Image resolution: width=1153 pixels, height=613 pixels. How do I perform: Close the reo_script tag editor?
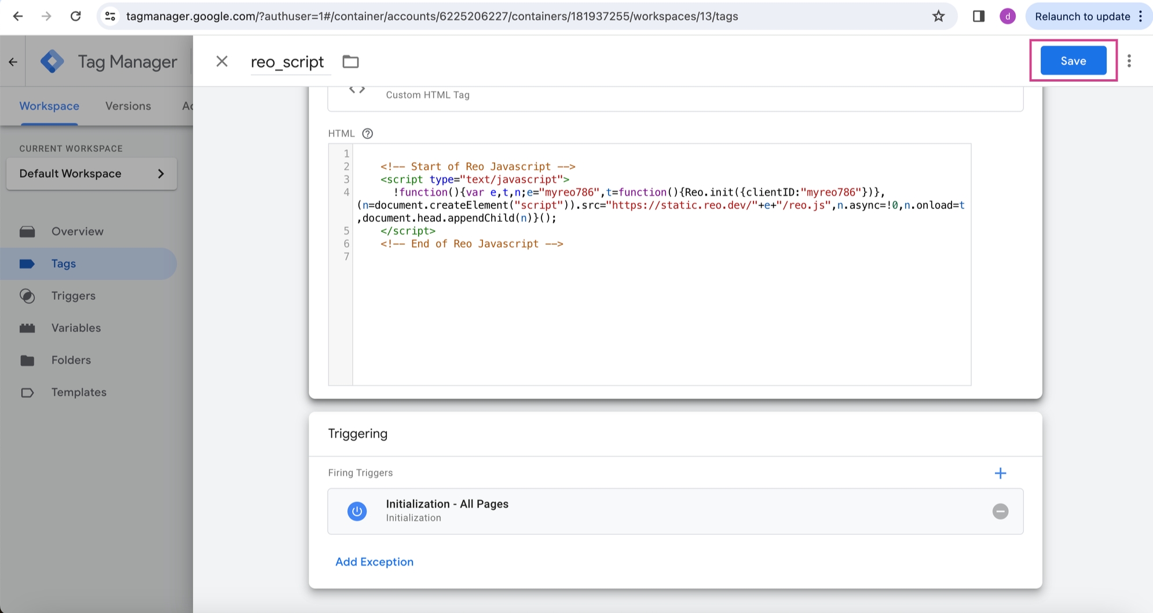[222, 61]
